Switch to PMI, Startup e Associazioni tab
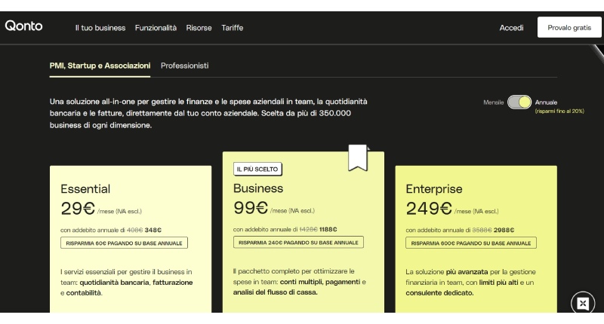This screenshot has width=604, height=324. click(100, 66)
